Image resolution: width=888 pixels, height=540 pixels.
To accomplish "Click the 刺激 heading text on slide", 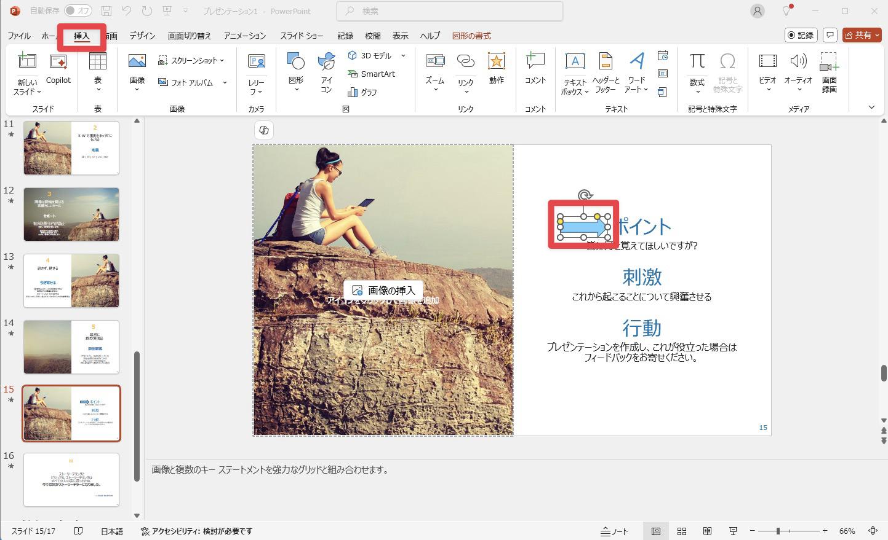I will click(x=642, y=277).
